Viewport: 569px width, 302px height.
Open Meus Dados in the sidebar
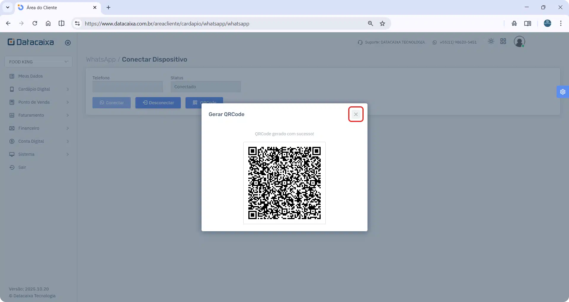click(x=30, y=76)
